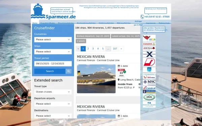The image size is (202, 126).
Task: Click the location pin beside Long Beach
Action: pos(119,80)
